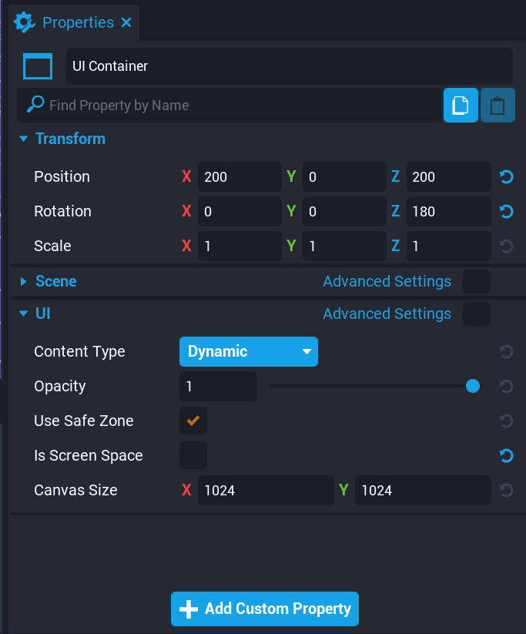Select the Properties tab
The image size is (526, 634).
click(x=77, y=23)
